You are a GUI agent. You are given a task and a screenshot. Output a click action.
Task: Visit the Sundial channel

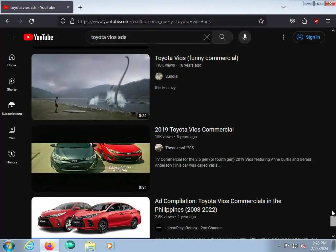(172, 76)
